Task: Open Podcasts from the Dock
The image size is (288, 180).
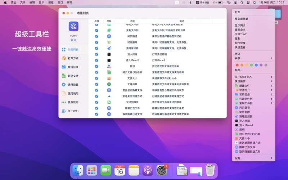Action: coord(148,170)
